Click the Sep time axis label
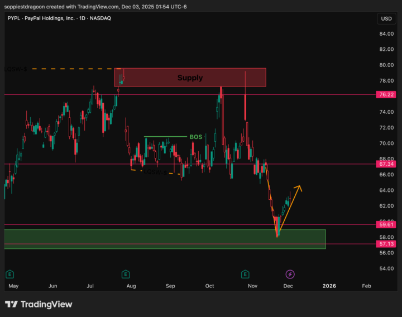Image resolution: width=402 pixels, height=317 pixels. 170,286
